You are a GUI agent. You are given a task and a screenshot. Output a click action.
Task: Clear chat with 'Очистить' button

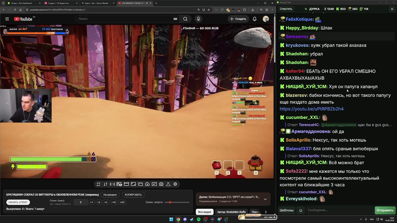pyautogui.click(x=286, y=9)
